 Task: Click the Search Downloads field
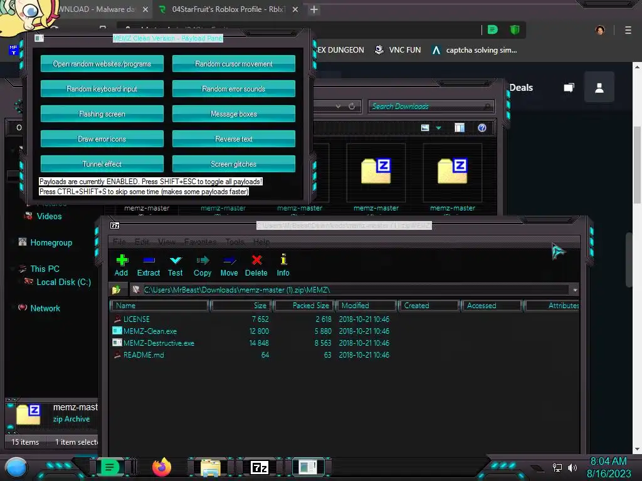431,106
